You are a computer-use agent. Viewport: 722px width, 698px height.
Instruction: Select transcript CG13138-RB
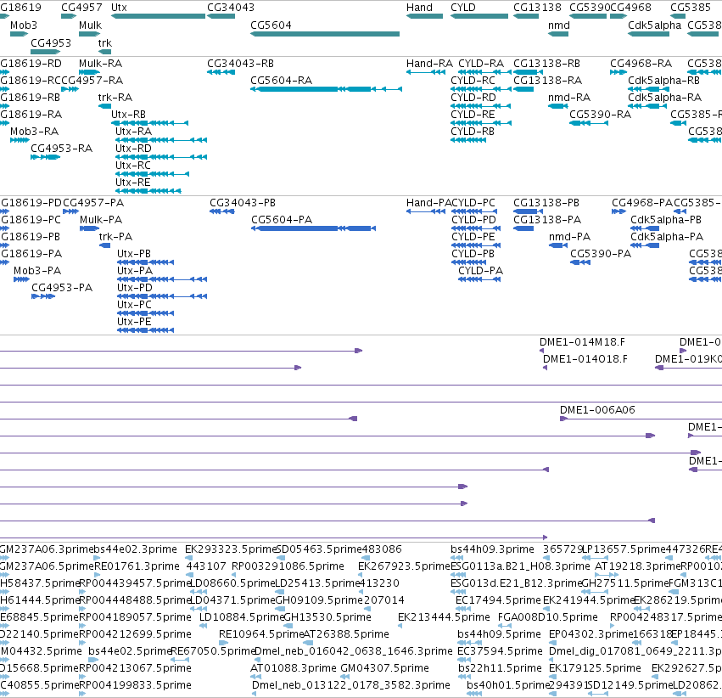pyautogui.click(x=529, y=72)
